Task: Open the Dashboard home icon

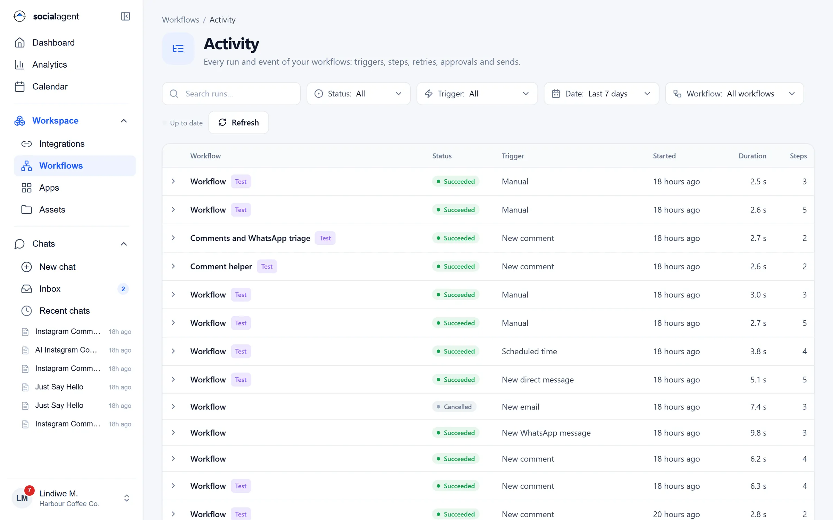Action: point(20,43)
